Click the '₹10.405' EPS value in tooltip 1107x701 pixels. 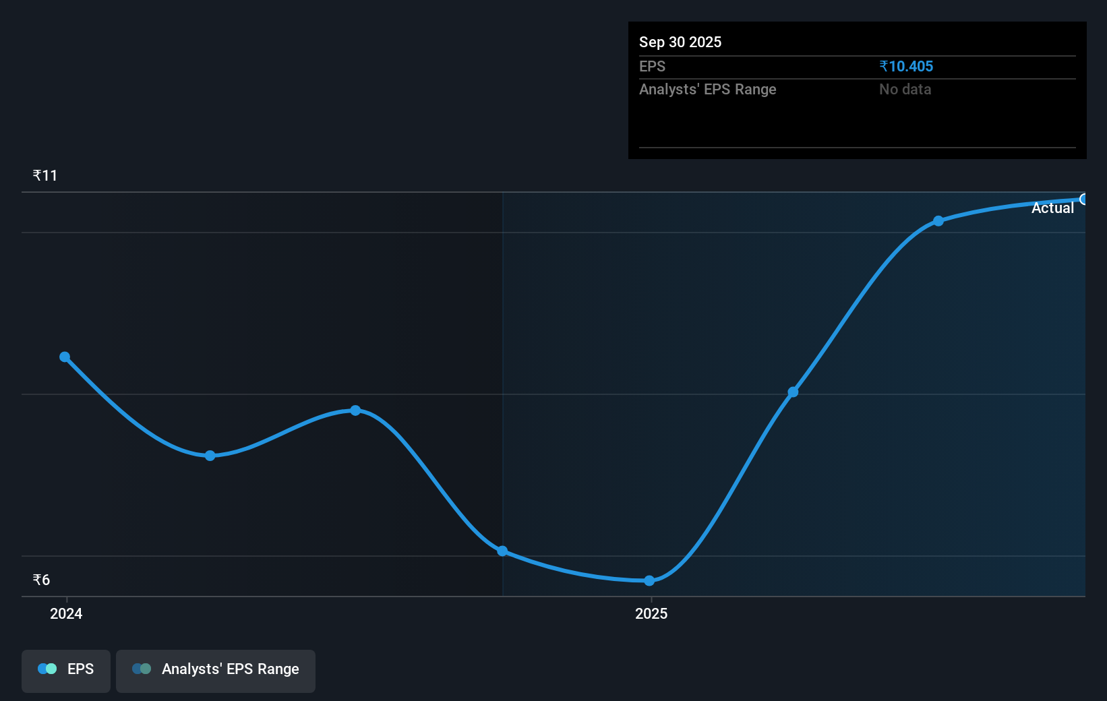pos(906,66)
